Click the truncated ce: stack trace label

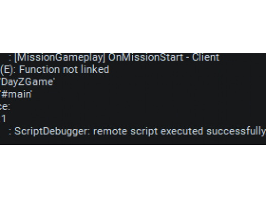click(x=5, y=107)
